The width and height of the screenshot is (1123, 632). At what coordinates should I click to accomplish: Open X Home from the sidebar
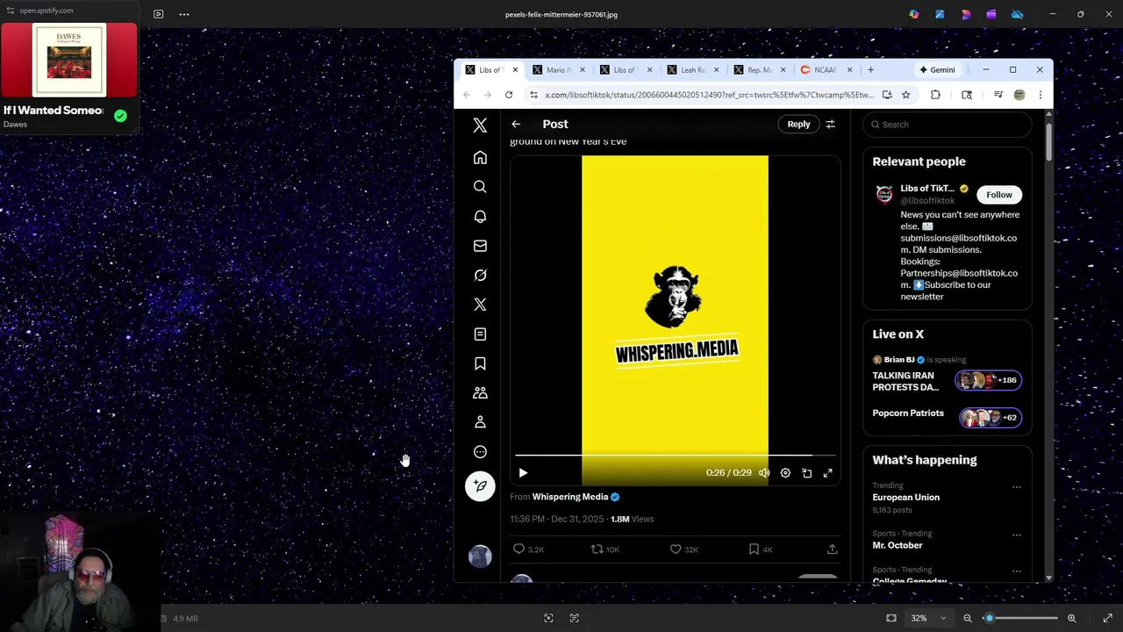pyautogui.click(x=480, y=158)
